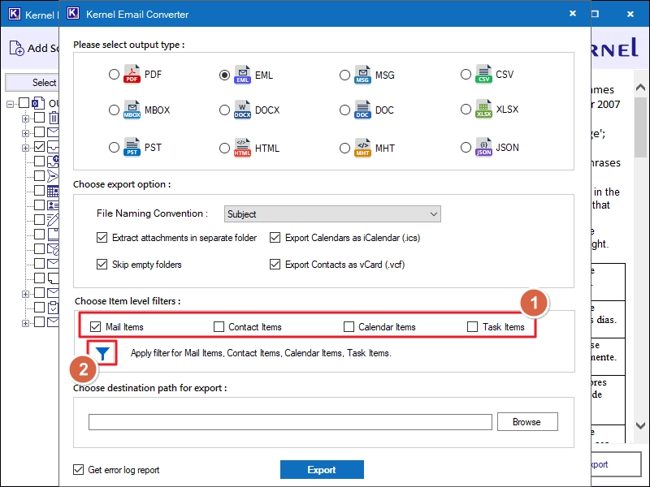The height and width of the screenshot is (487, 650).
Task: Select the DOCX output type radio button
Action: coord(224,110)
